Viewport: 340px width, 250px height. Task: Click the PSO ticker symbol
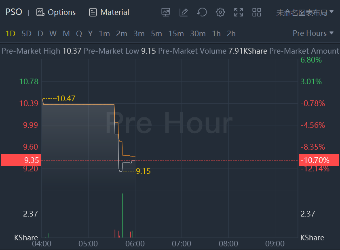click(14, 12)
